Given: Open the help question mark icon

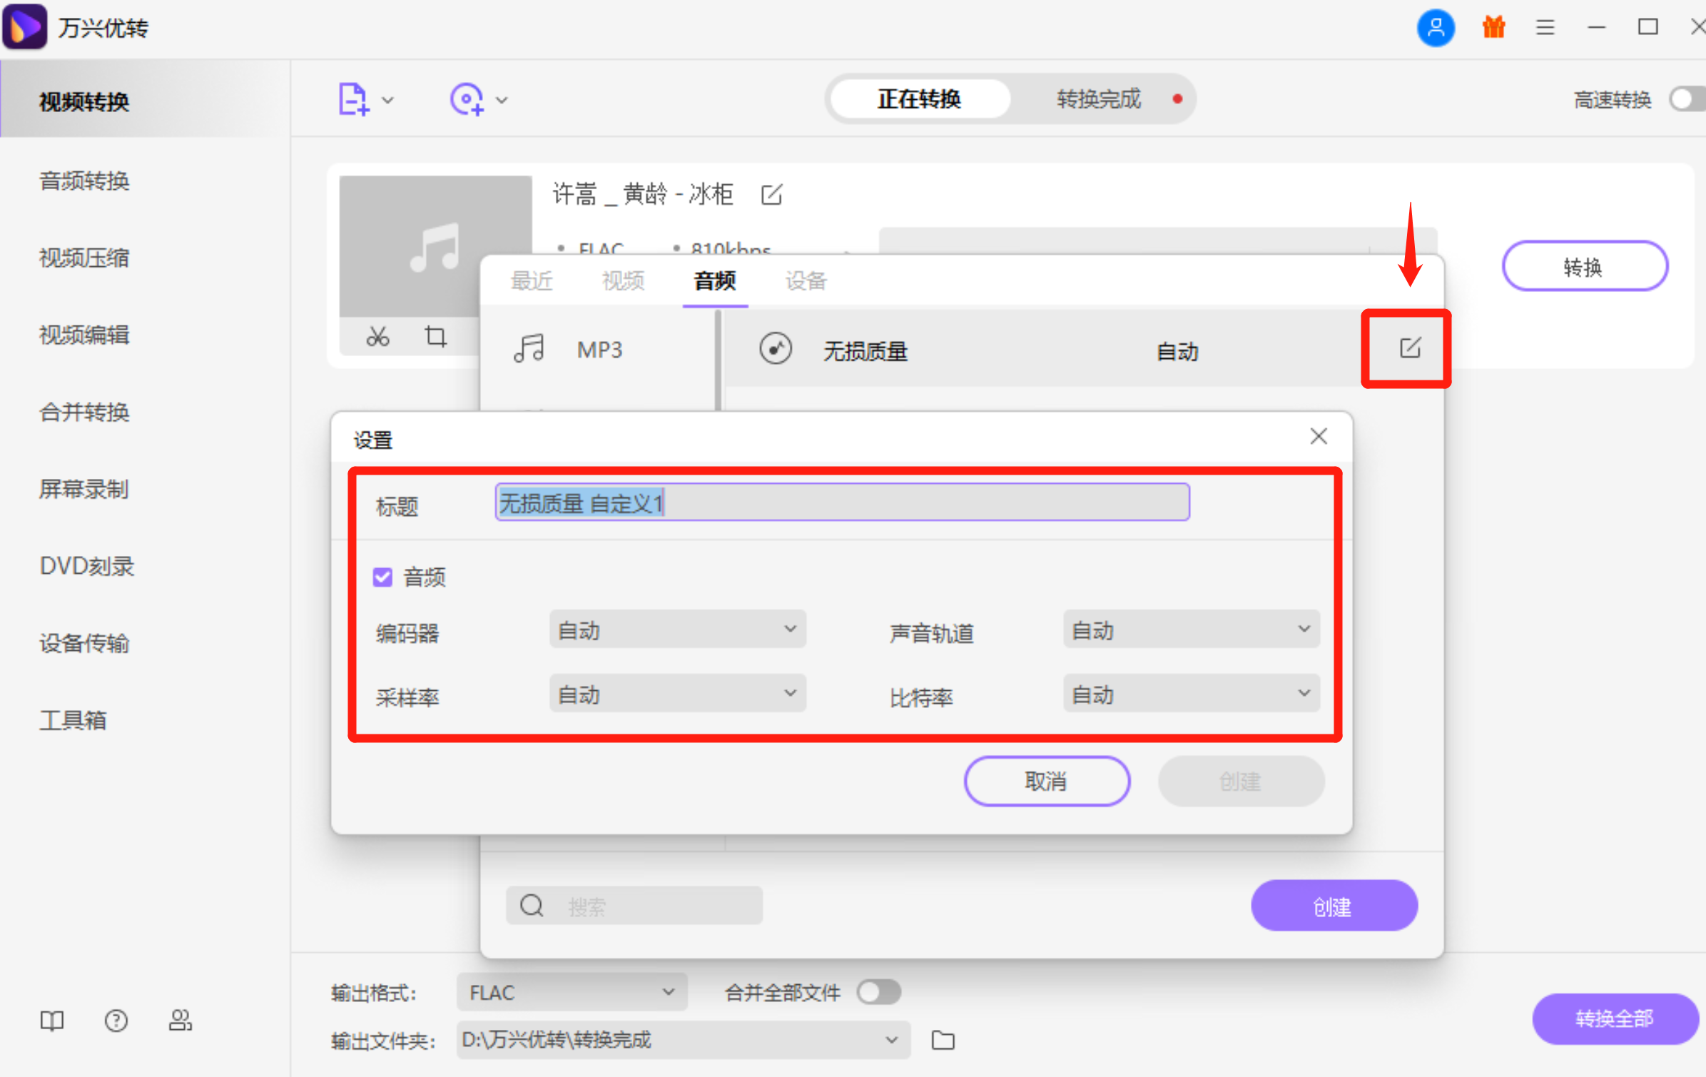Looking at the screenshot, I should pos(116,1021).
